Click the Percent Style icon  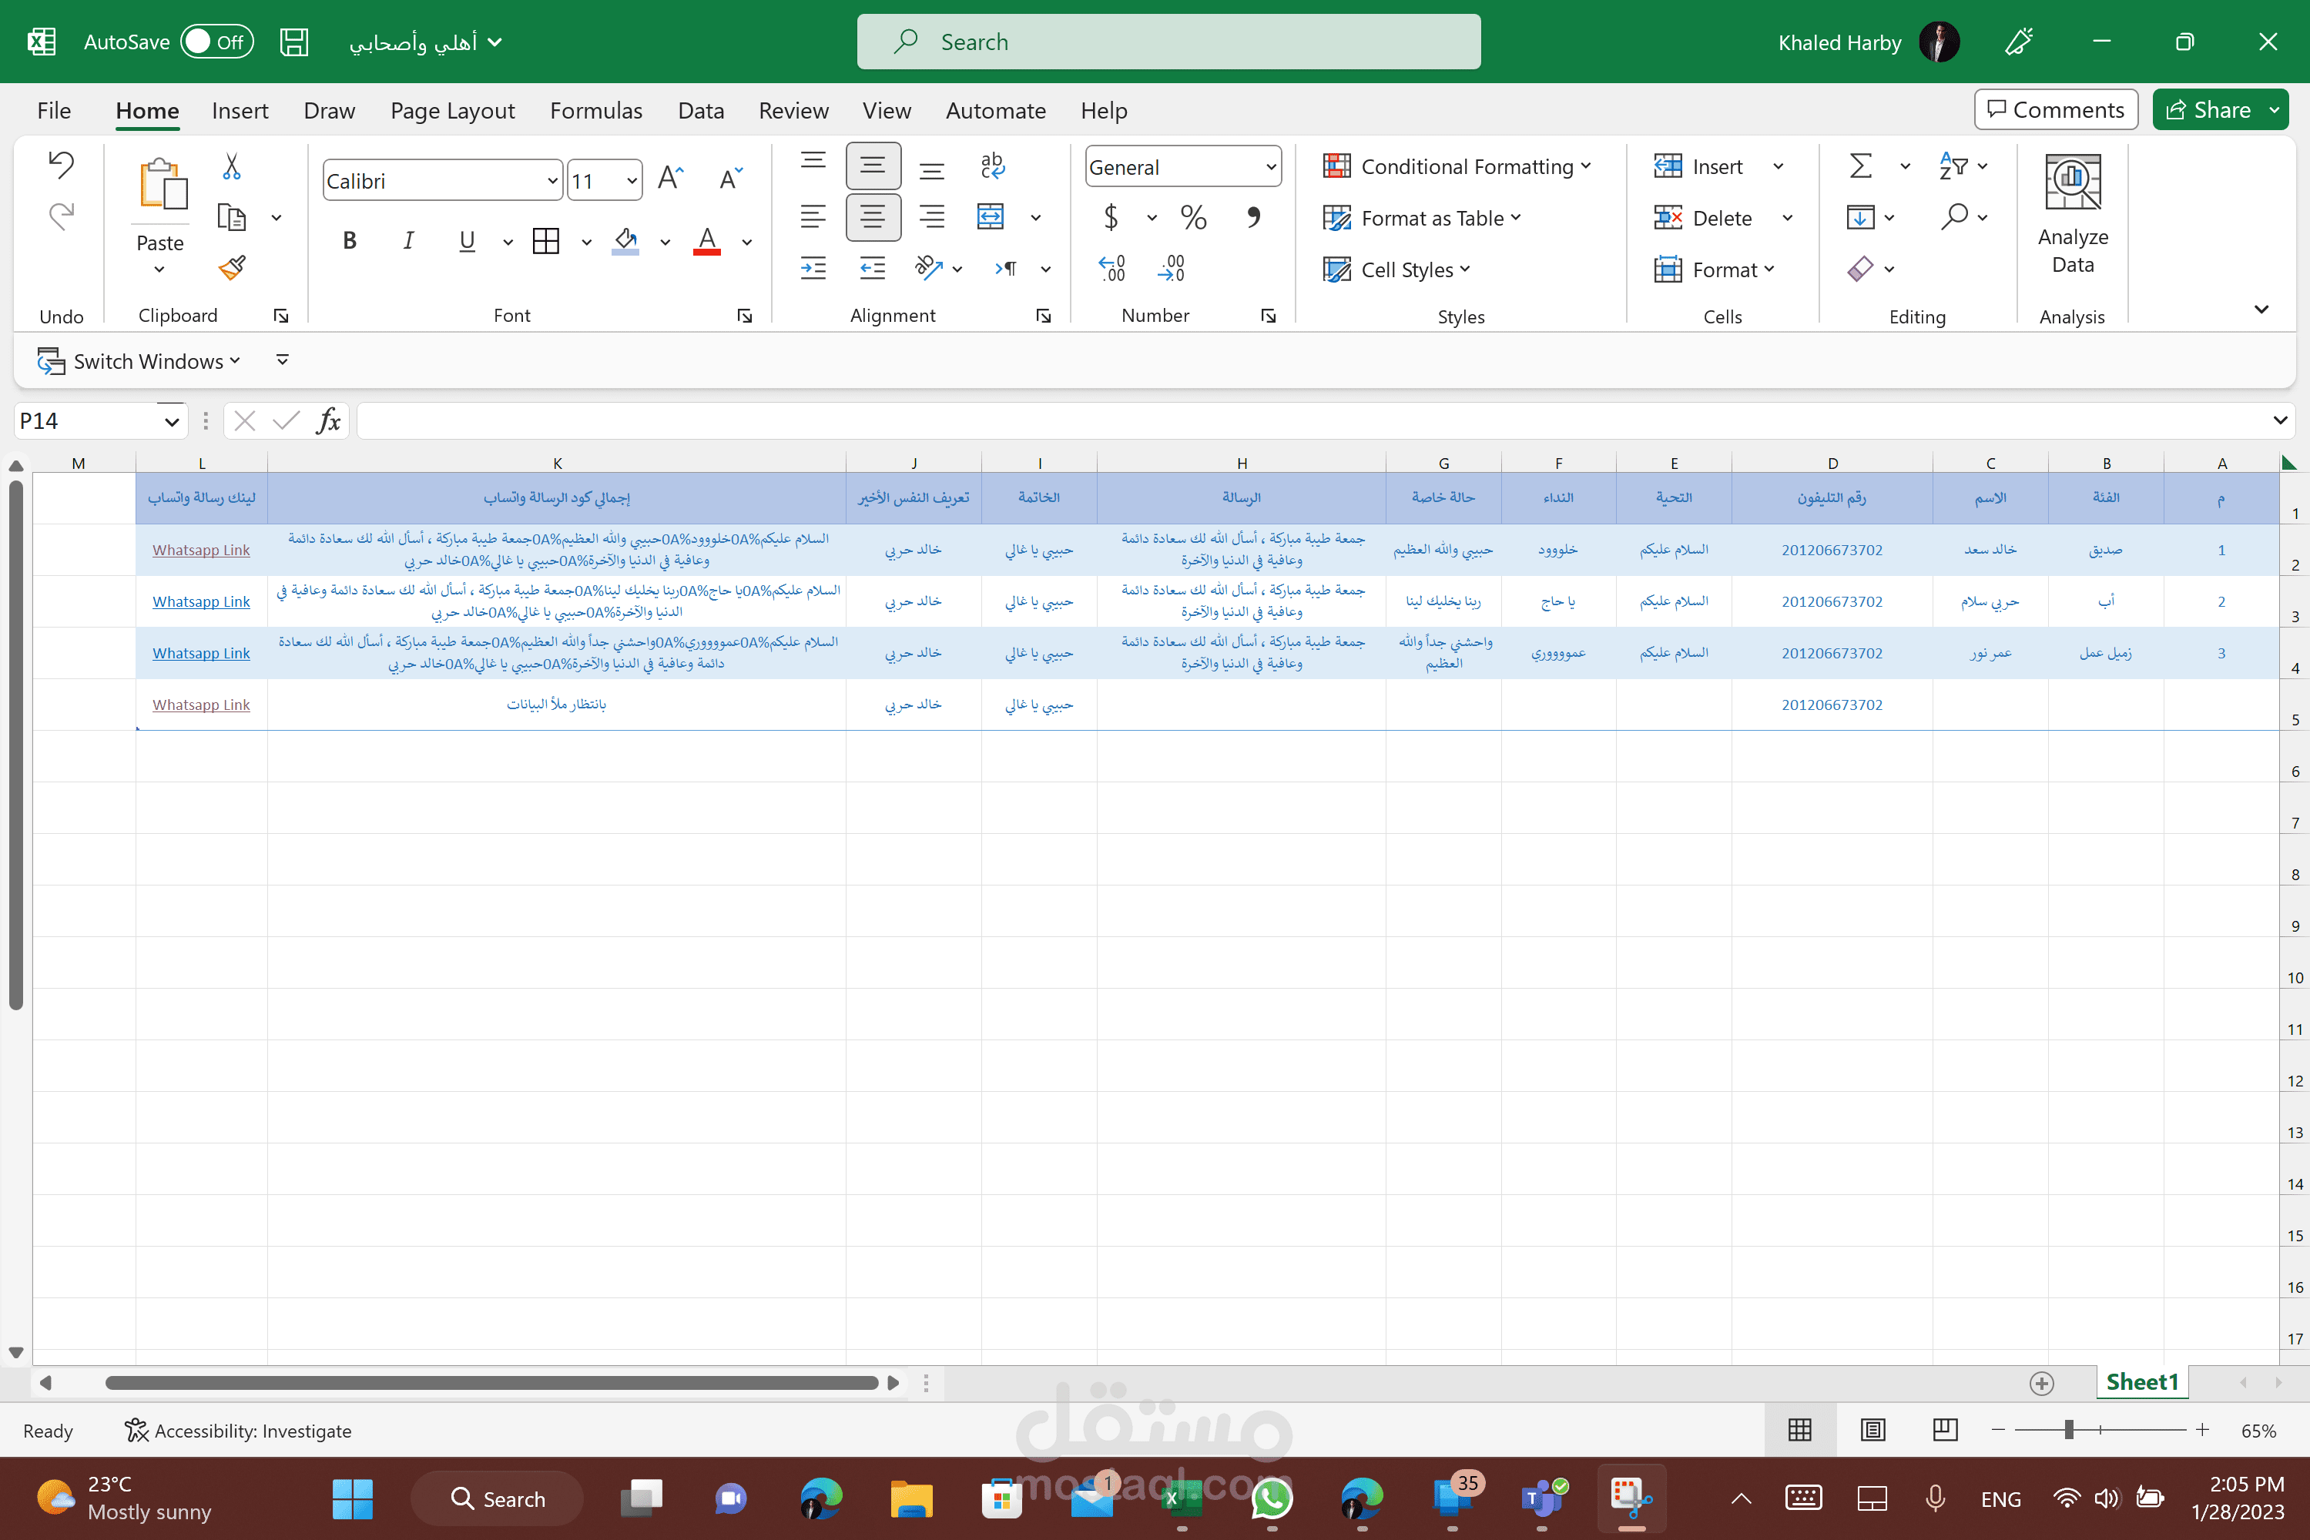click(x=1193, y=217)
